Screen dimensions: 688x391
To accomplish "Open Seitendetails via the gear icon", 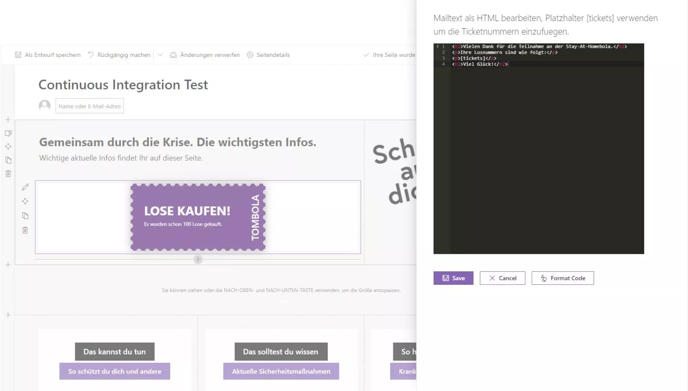I will coord(268,54).
